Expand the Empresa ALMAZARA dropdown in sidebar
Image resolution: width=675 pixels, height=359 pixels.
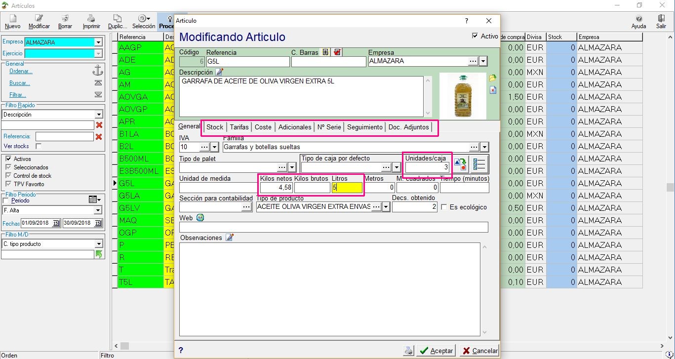tap(98, 42)
